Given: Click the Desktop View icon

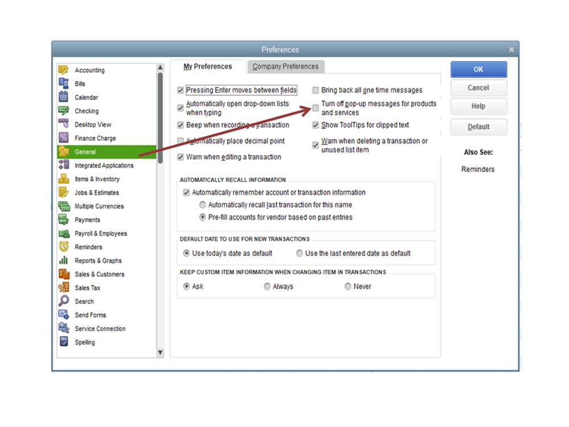Looking at the screenshot, I should click(x=63, y=124).
